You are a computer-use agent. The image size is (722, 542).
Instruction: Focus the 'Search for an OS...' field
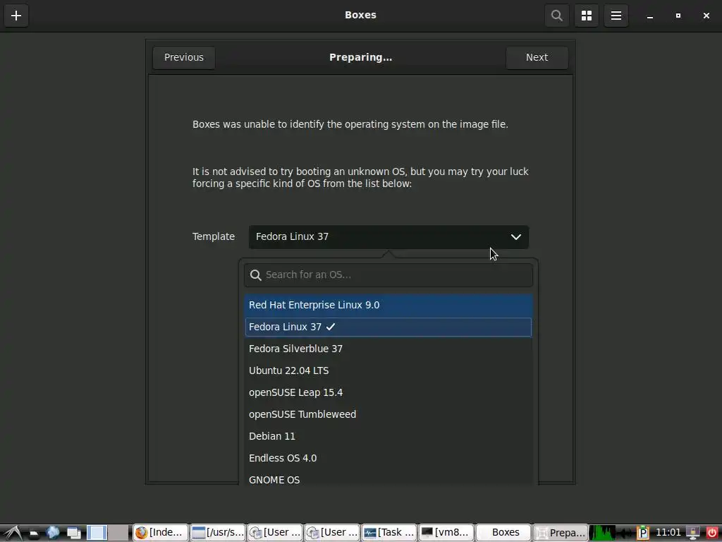point(388,275)
